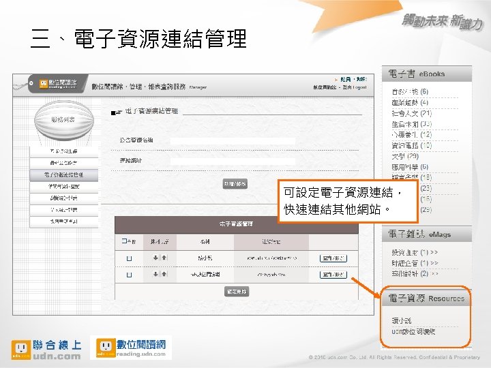
Task: Open the first item in 服務列表 menu
Action: click(64, 151)
